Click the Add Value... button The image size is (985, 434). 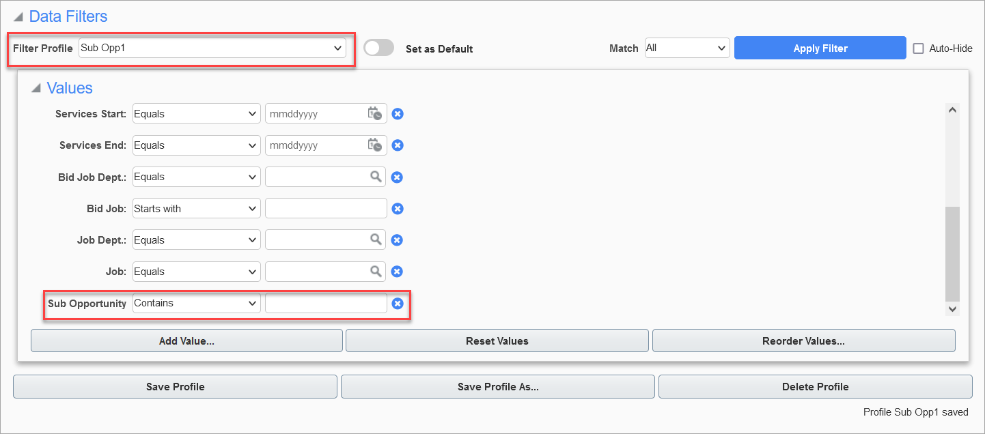pyautogui.click(x=186, y=341)
